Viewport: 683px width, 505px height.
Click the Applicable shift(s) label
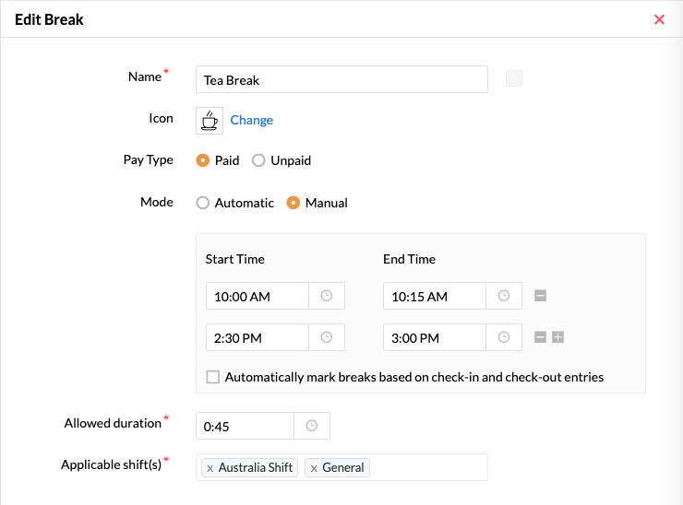(x=111, y=464)
